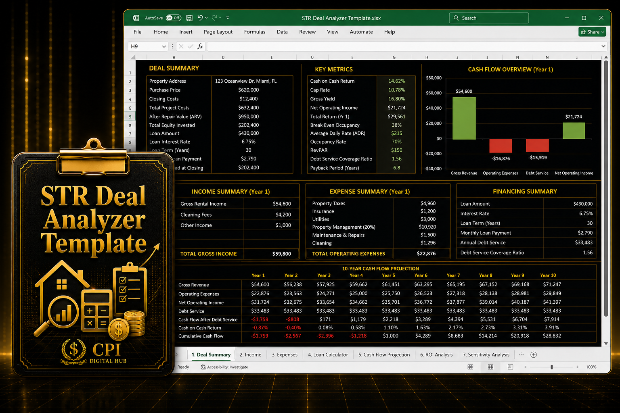The image size is (620, 413).
Task: Switch to the 2. Income sheet
Action: point(250,355)
